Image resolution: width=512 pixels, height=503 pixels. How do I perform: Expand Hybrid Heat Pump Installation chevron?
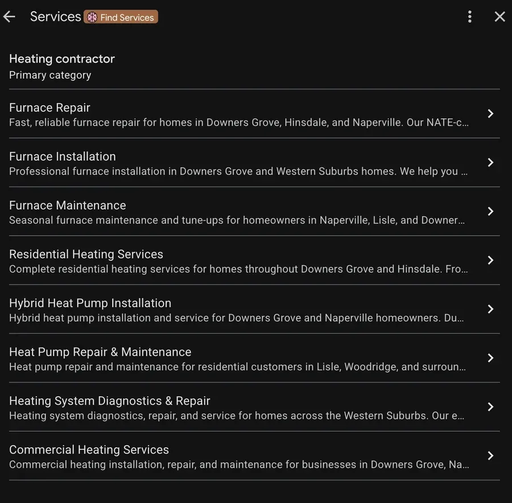[490, 309]
